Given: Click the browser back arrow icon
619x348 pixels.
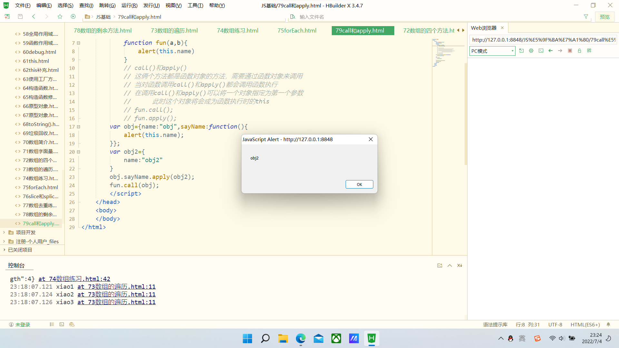Looking at the screenshot, I should (x=550, y=51).
